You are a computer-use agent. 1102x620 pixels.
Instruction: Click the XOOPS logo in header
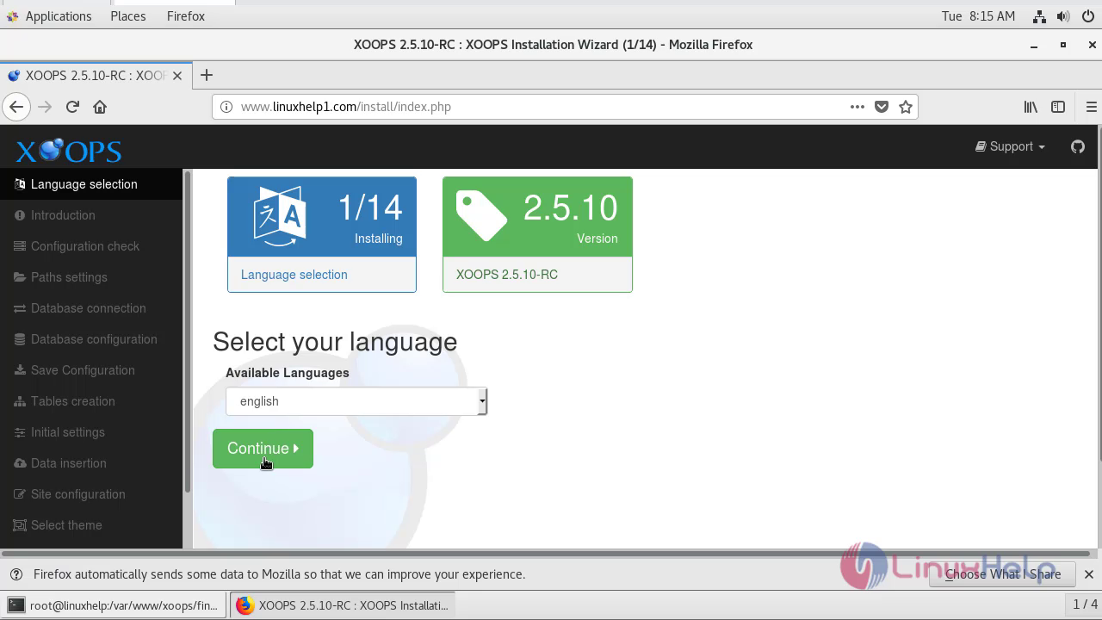coord(69,151)
